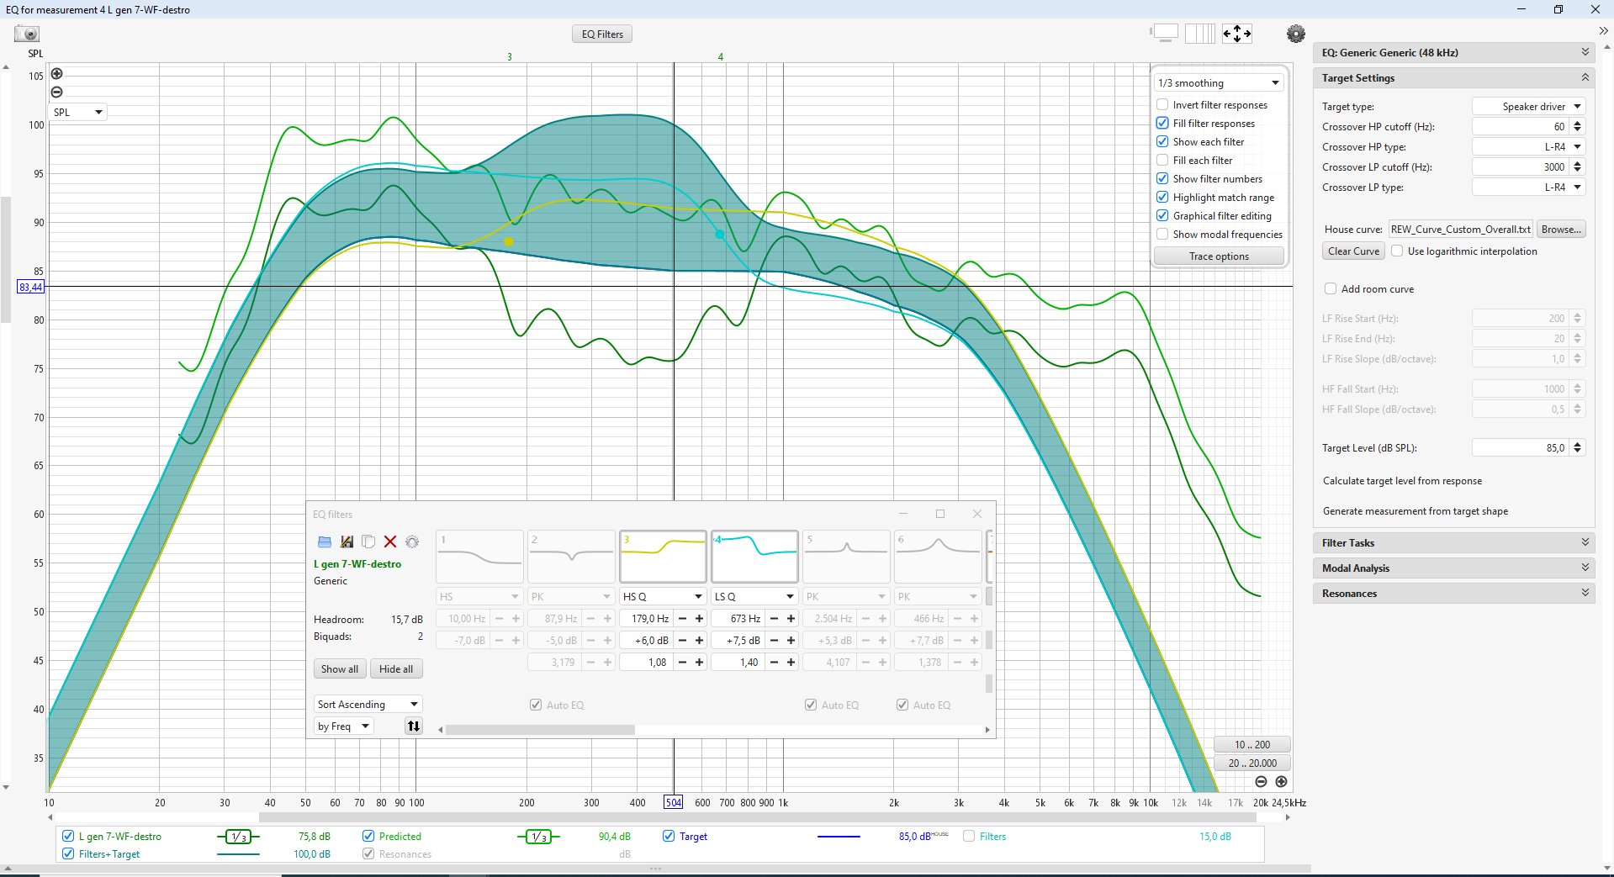The width and height of the screenshot is (1614, 877).
Task: Enable Fill each filter checkbox
Action: coord(1162,160)
